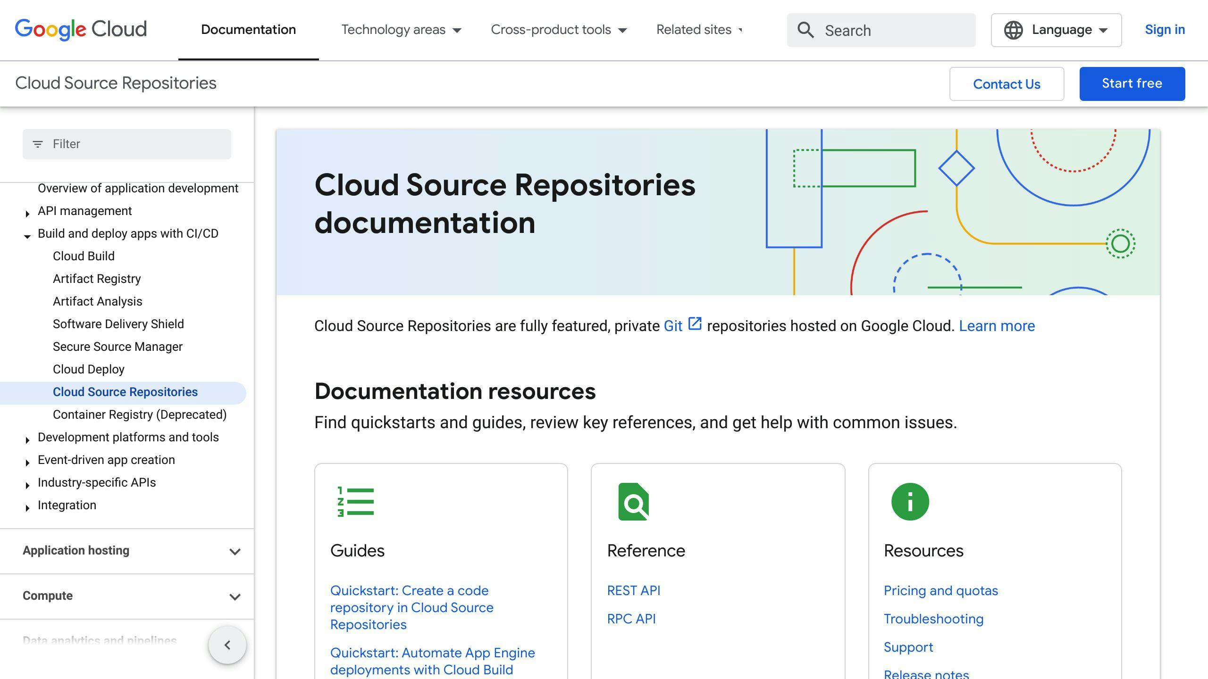
Task: Open Software Delivery Shield in sidebar
Action: pyautogui.click(x=118, y=324)
